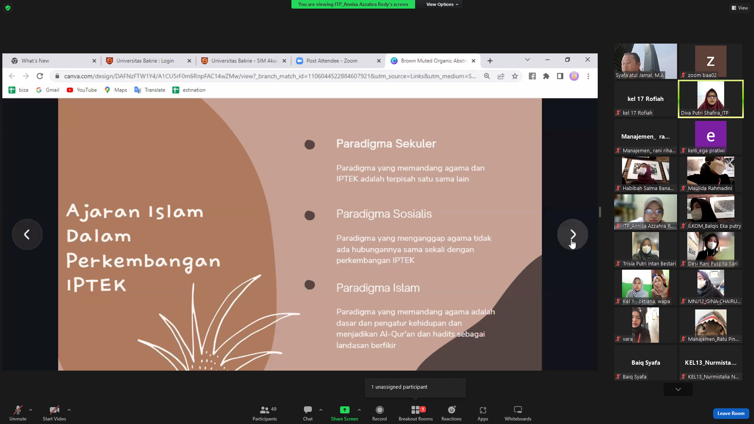This screenshot has width=754, height=424.
Task: Open the YouTube bookmark
Action: tap(82, 90)
